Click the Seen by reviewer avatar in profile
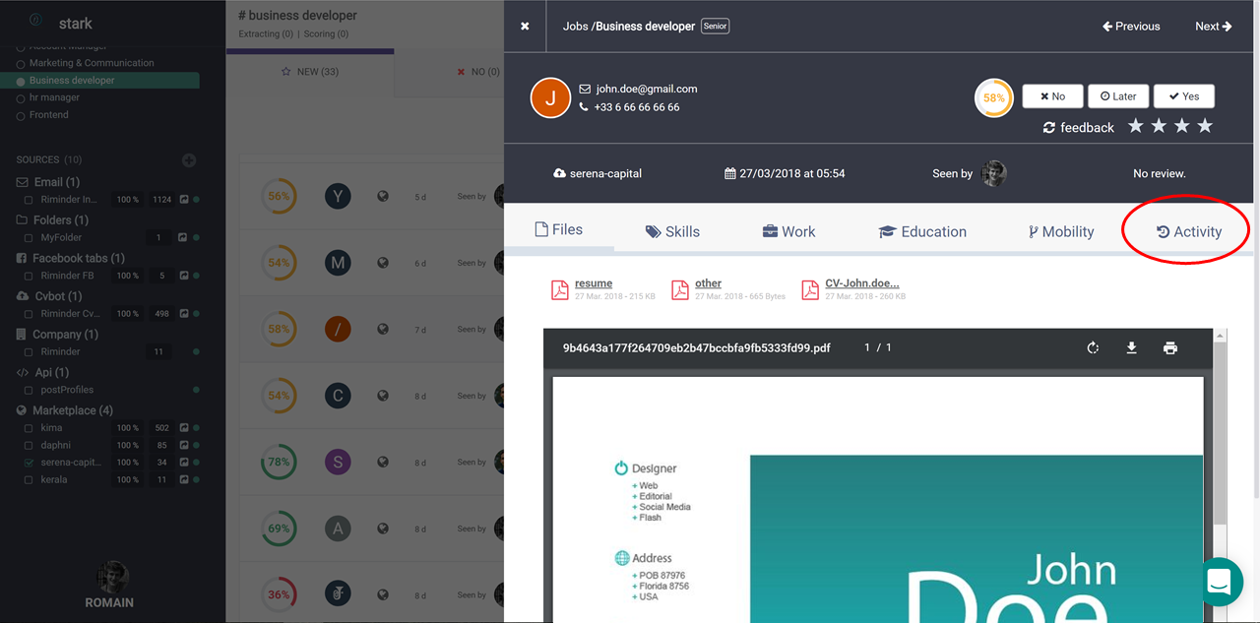Viewport: 1260px width, 623px height. pos(994,173)
